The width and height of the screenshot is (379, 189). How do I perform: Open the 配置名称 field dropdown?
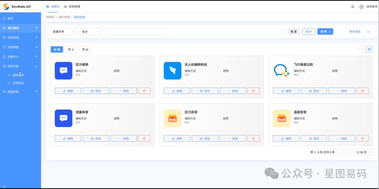tap(64, 32)
